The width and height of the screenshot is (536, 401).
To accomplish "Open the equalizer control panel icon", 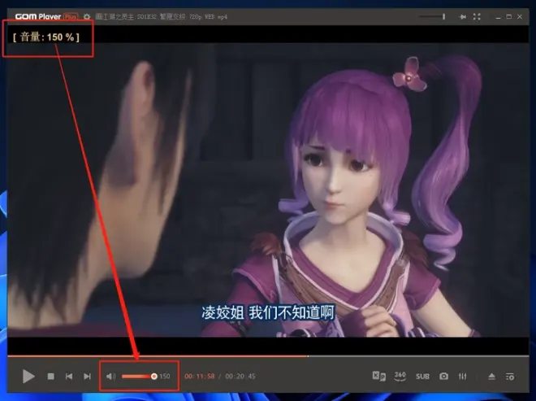I will (463, 377).
